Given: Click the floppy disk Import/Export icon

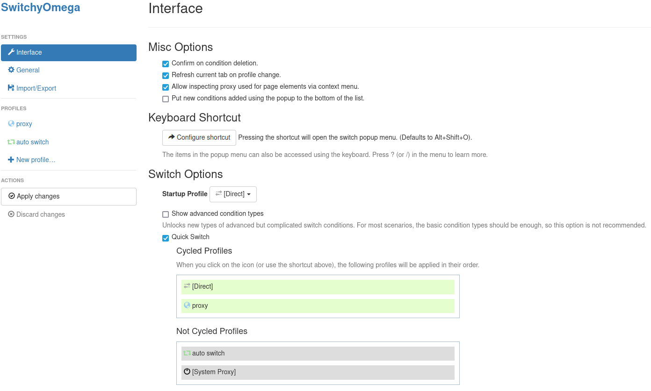Looking at the screenshot, I should click(x=11, y=88).
